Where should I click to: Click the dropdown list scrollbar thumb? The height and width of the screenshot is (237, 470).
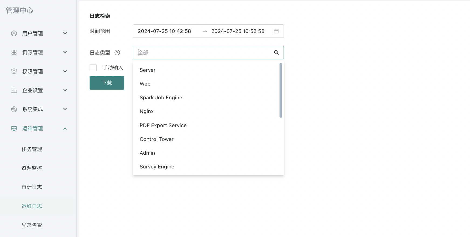(x=281, y=90)
